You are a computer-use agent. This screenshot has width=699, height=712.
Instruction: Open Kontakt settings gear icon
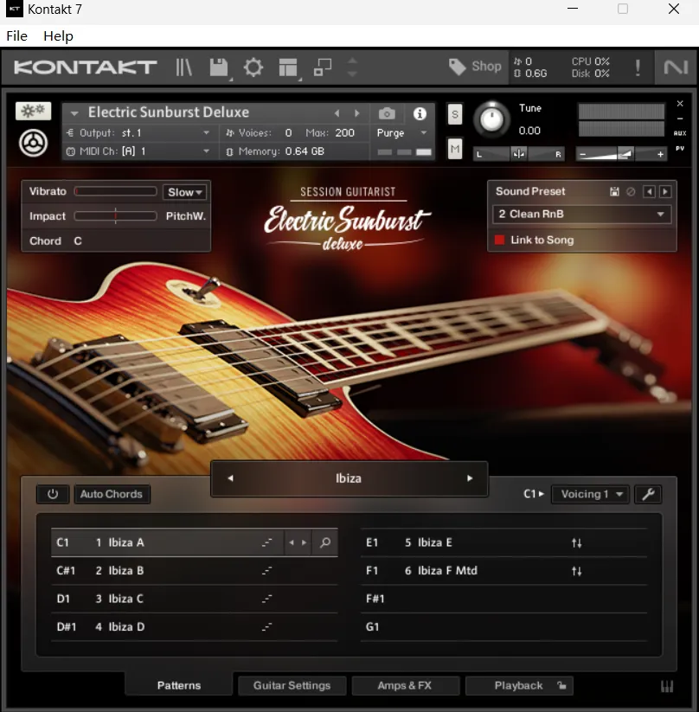pyautogui.click(x=253, y=67)
